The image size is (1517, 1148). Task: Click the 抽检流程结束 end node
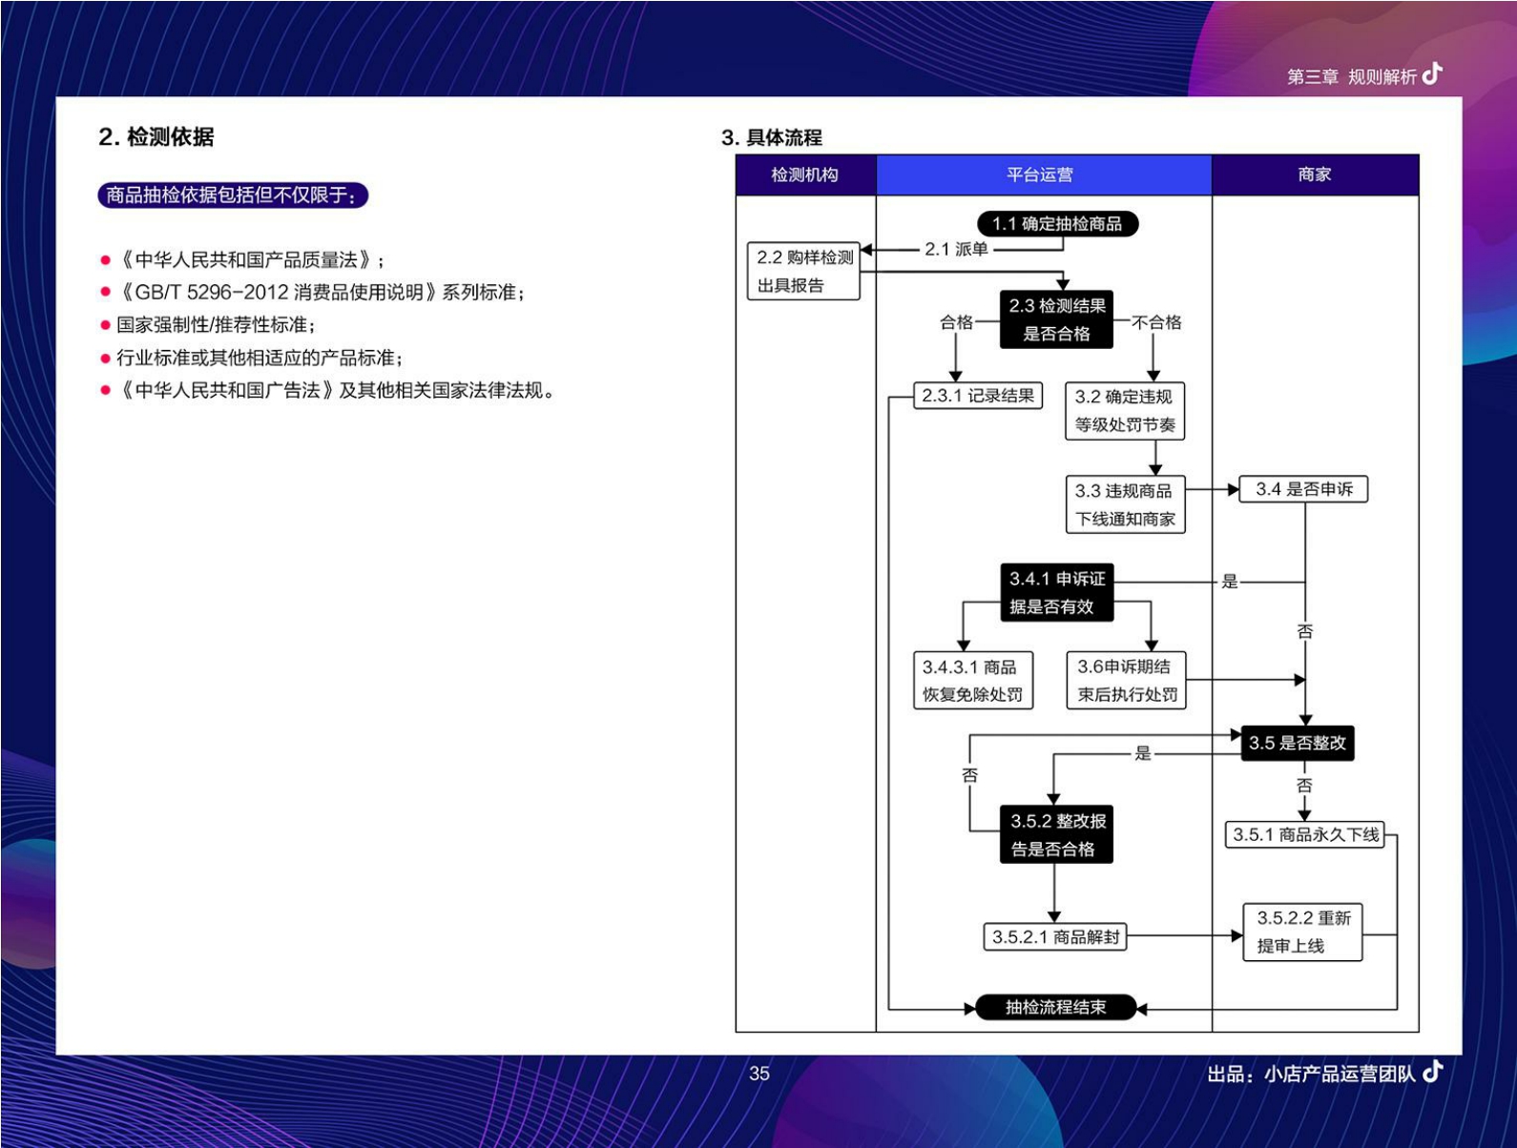pyautogui.click(x=1055, y=1007)
